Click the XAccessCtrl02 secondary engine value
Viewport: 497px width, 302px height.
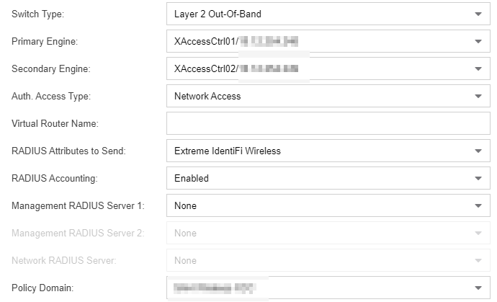point(206,68)
